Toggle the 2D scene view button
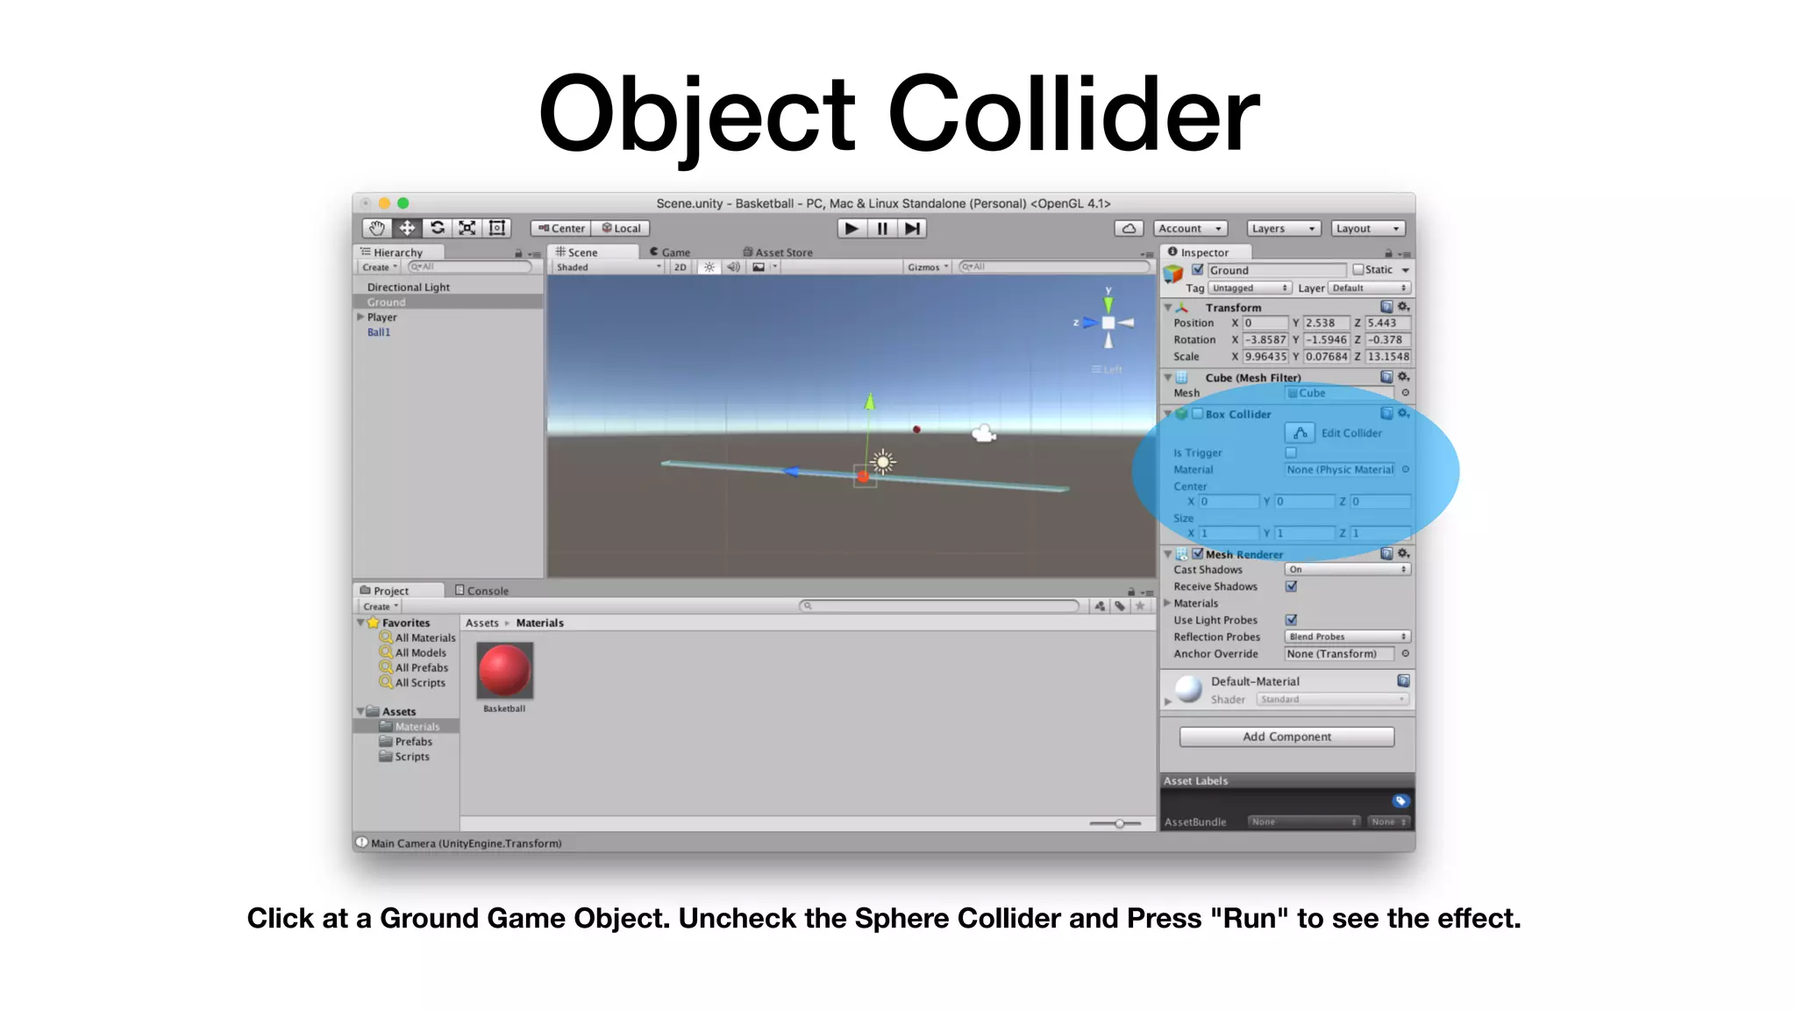The width and height of the screenshot is (1796, 1010). 681,267
